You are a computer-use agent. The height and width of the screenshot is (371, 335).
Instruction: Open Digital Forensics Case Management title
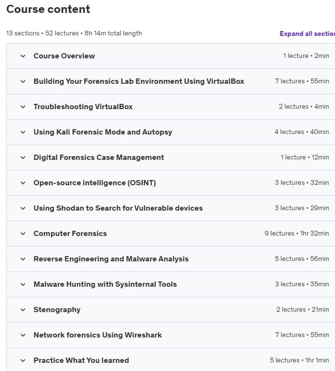coord(99,157)
